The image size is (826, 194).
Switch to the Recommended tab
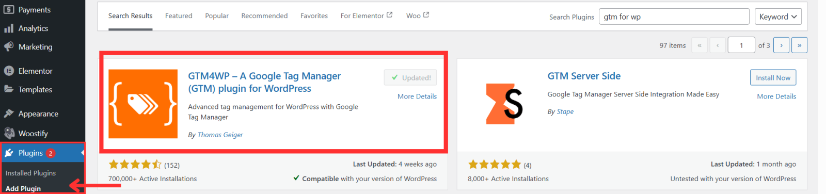click(x=264, y=16)
